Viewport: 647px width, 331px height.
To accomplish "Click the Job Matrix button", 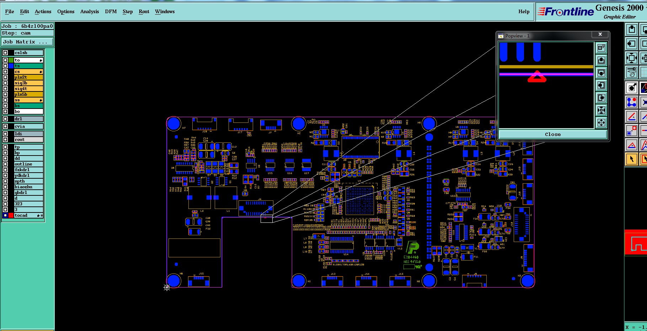I will point(27,42).
